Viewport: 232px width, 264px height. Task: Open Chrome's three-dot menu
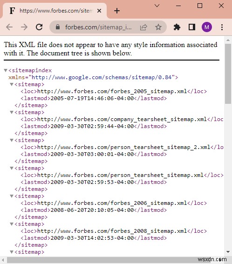tap(222, 27)
